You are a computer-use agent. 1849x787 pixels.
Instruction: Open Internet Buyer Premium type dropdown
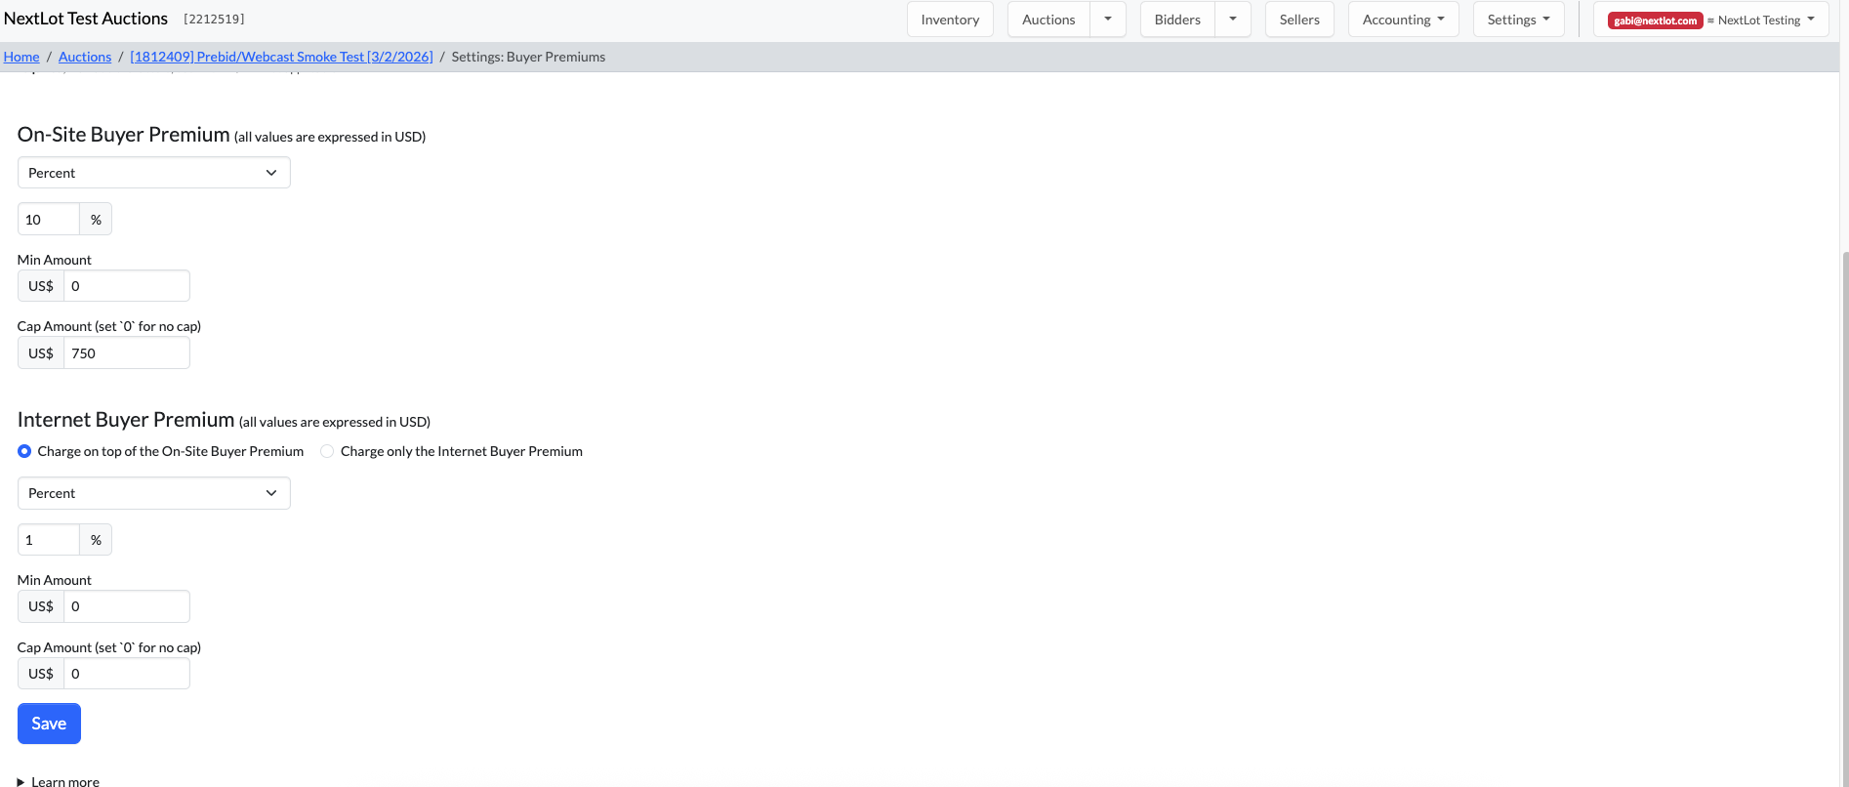(154, 493)
